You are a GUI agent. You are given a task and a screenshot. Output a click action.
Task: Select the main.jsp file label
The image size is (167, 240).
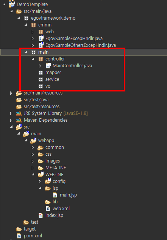[68, 195]
